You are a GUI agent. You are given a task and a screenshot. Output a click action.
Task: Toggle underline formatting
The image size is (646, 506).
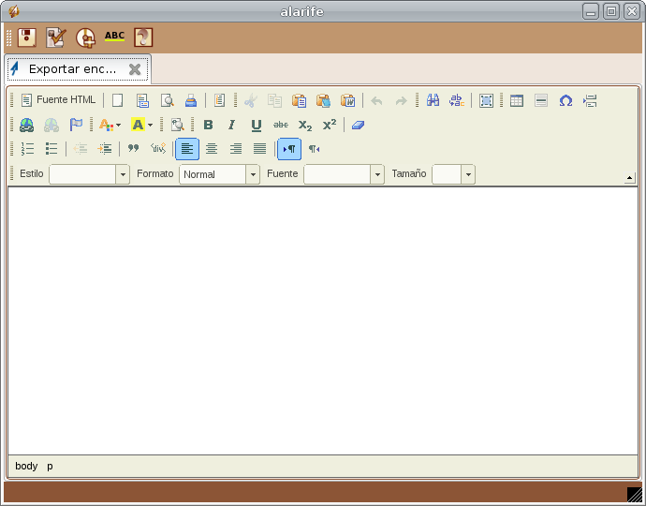(257, 125)
